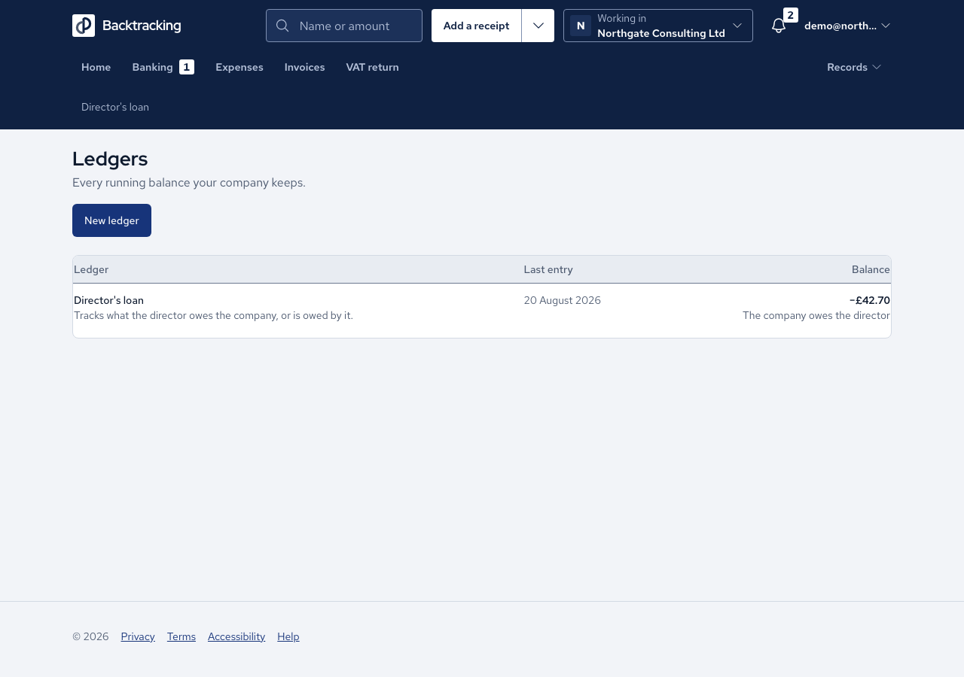Click the search magnifier icon
The image size is (964, 677).
(x=282, y=26)
